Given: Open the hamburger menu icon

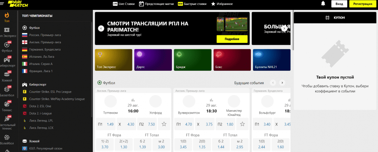Looking at the screenshot, I should [2, 4].
